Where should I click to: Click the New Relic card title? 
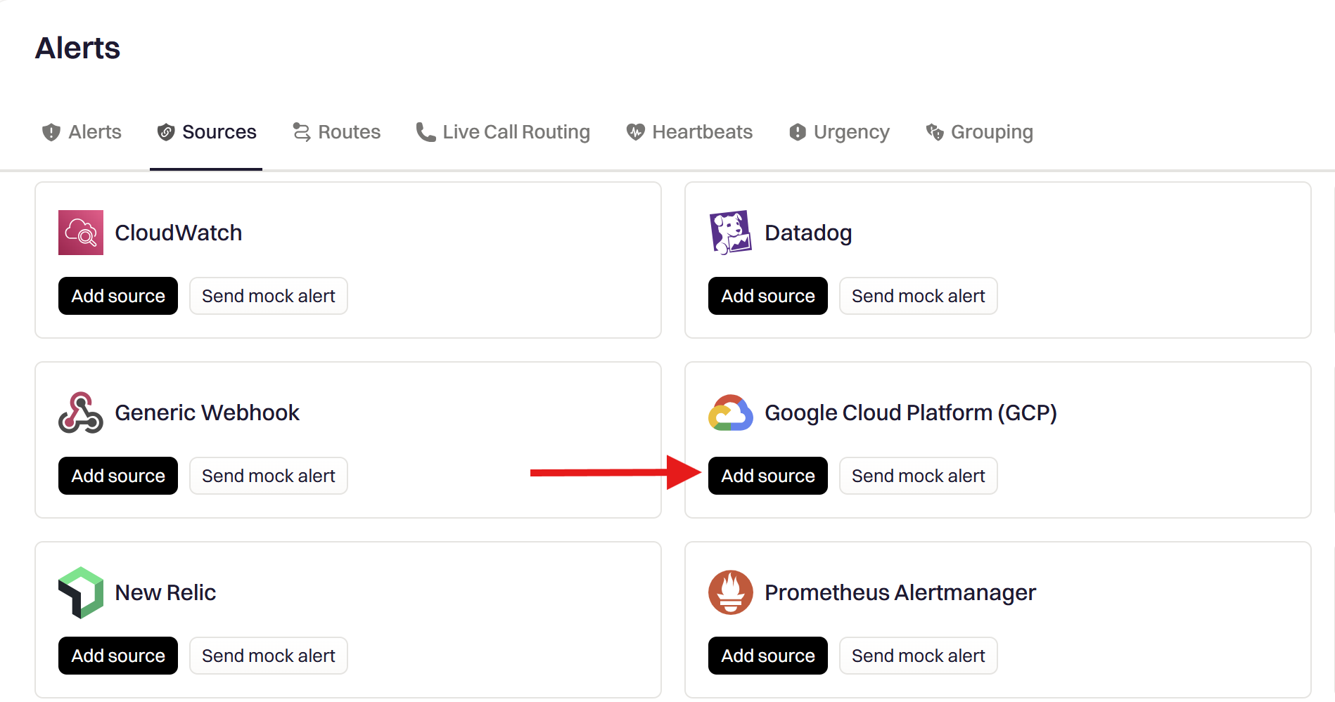click(165, 592)
